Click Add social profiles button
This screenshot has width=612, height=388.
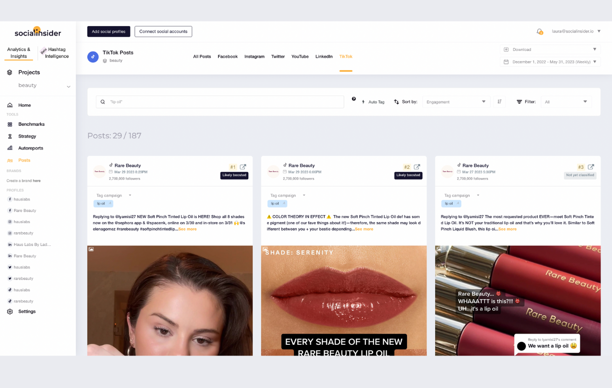pos(109,32)
